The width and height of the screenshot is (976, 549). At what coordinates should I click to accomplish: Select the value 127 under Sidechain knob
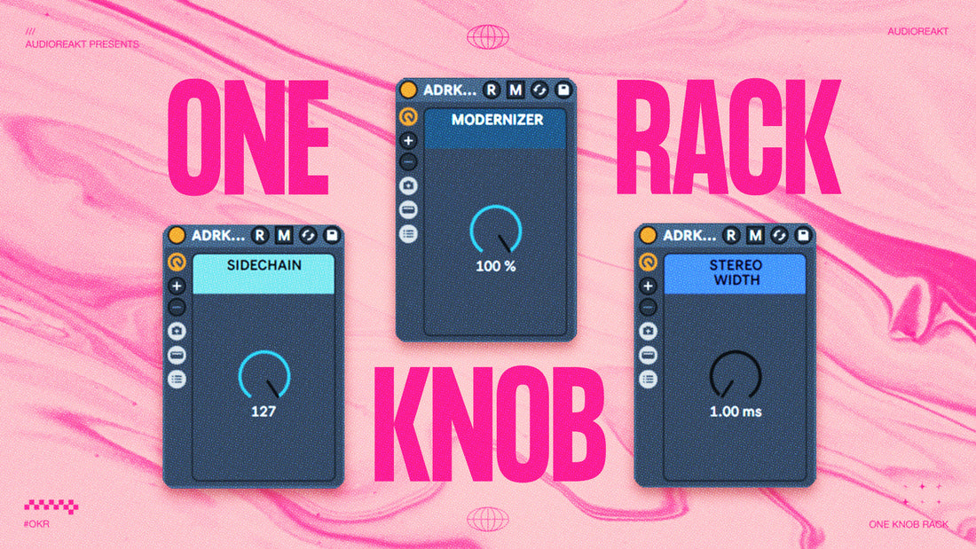click(x=264, y=412)
